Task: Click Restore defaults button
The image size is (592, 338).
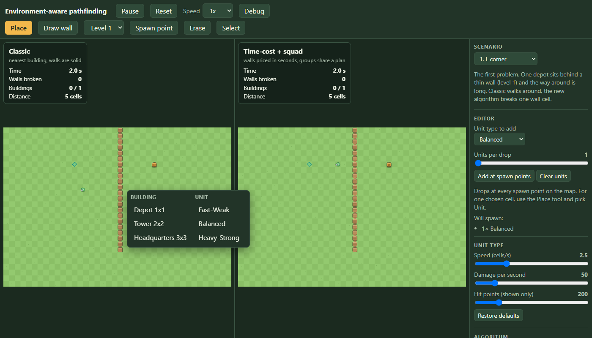Action: tap(499, 316)
